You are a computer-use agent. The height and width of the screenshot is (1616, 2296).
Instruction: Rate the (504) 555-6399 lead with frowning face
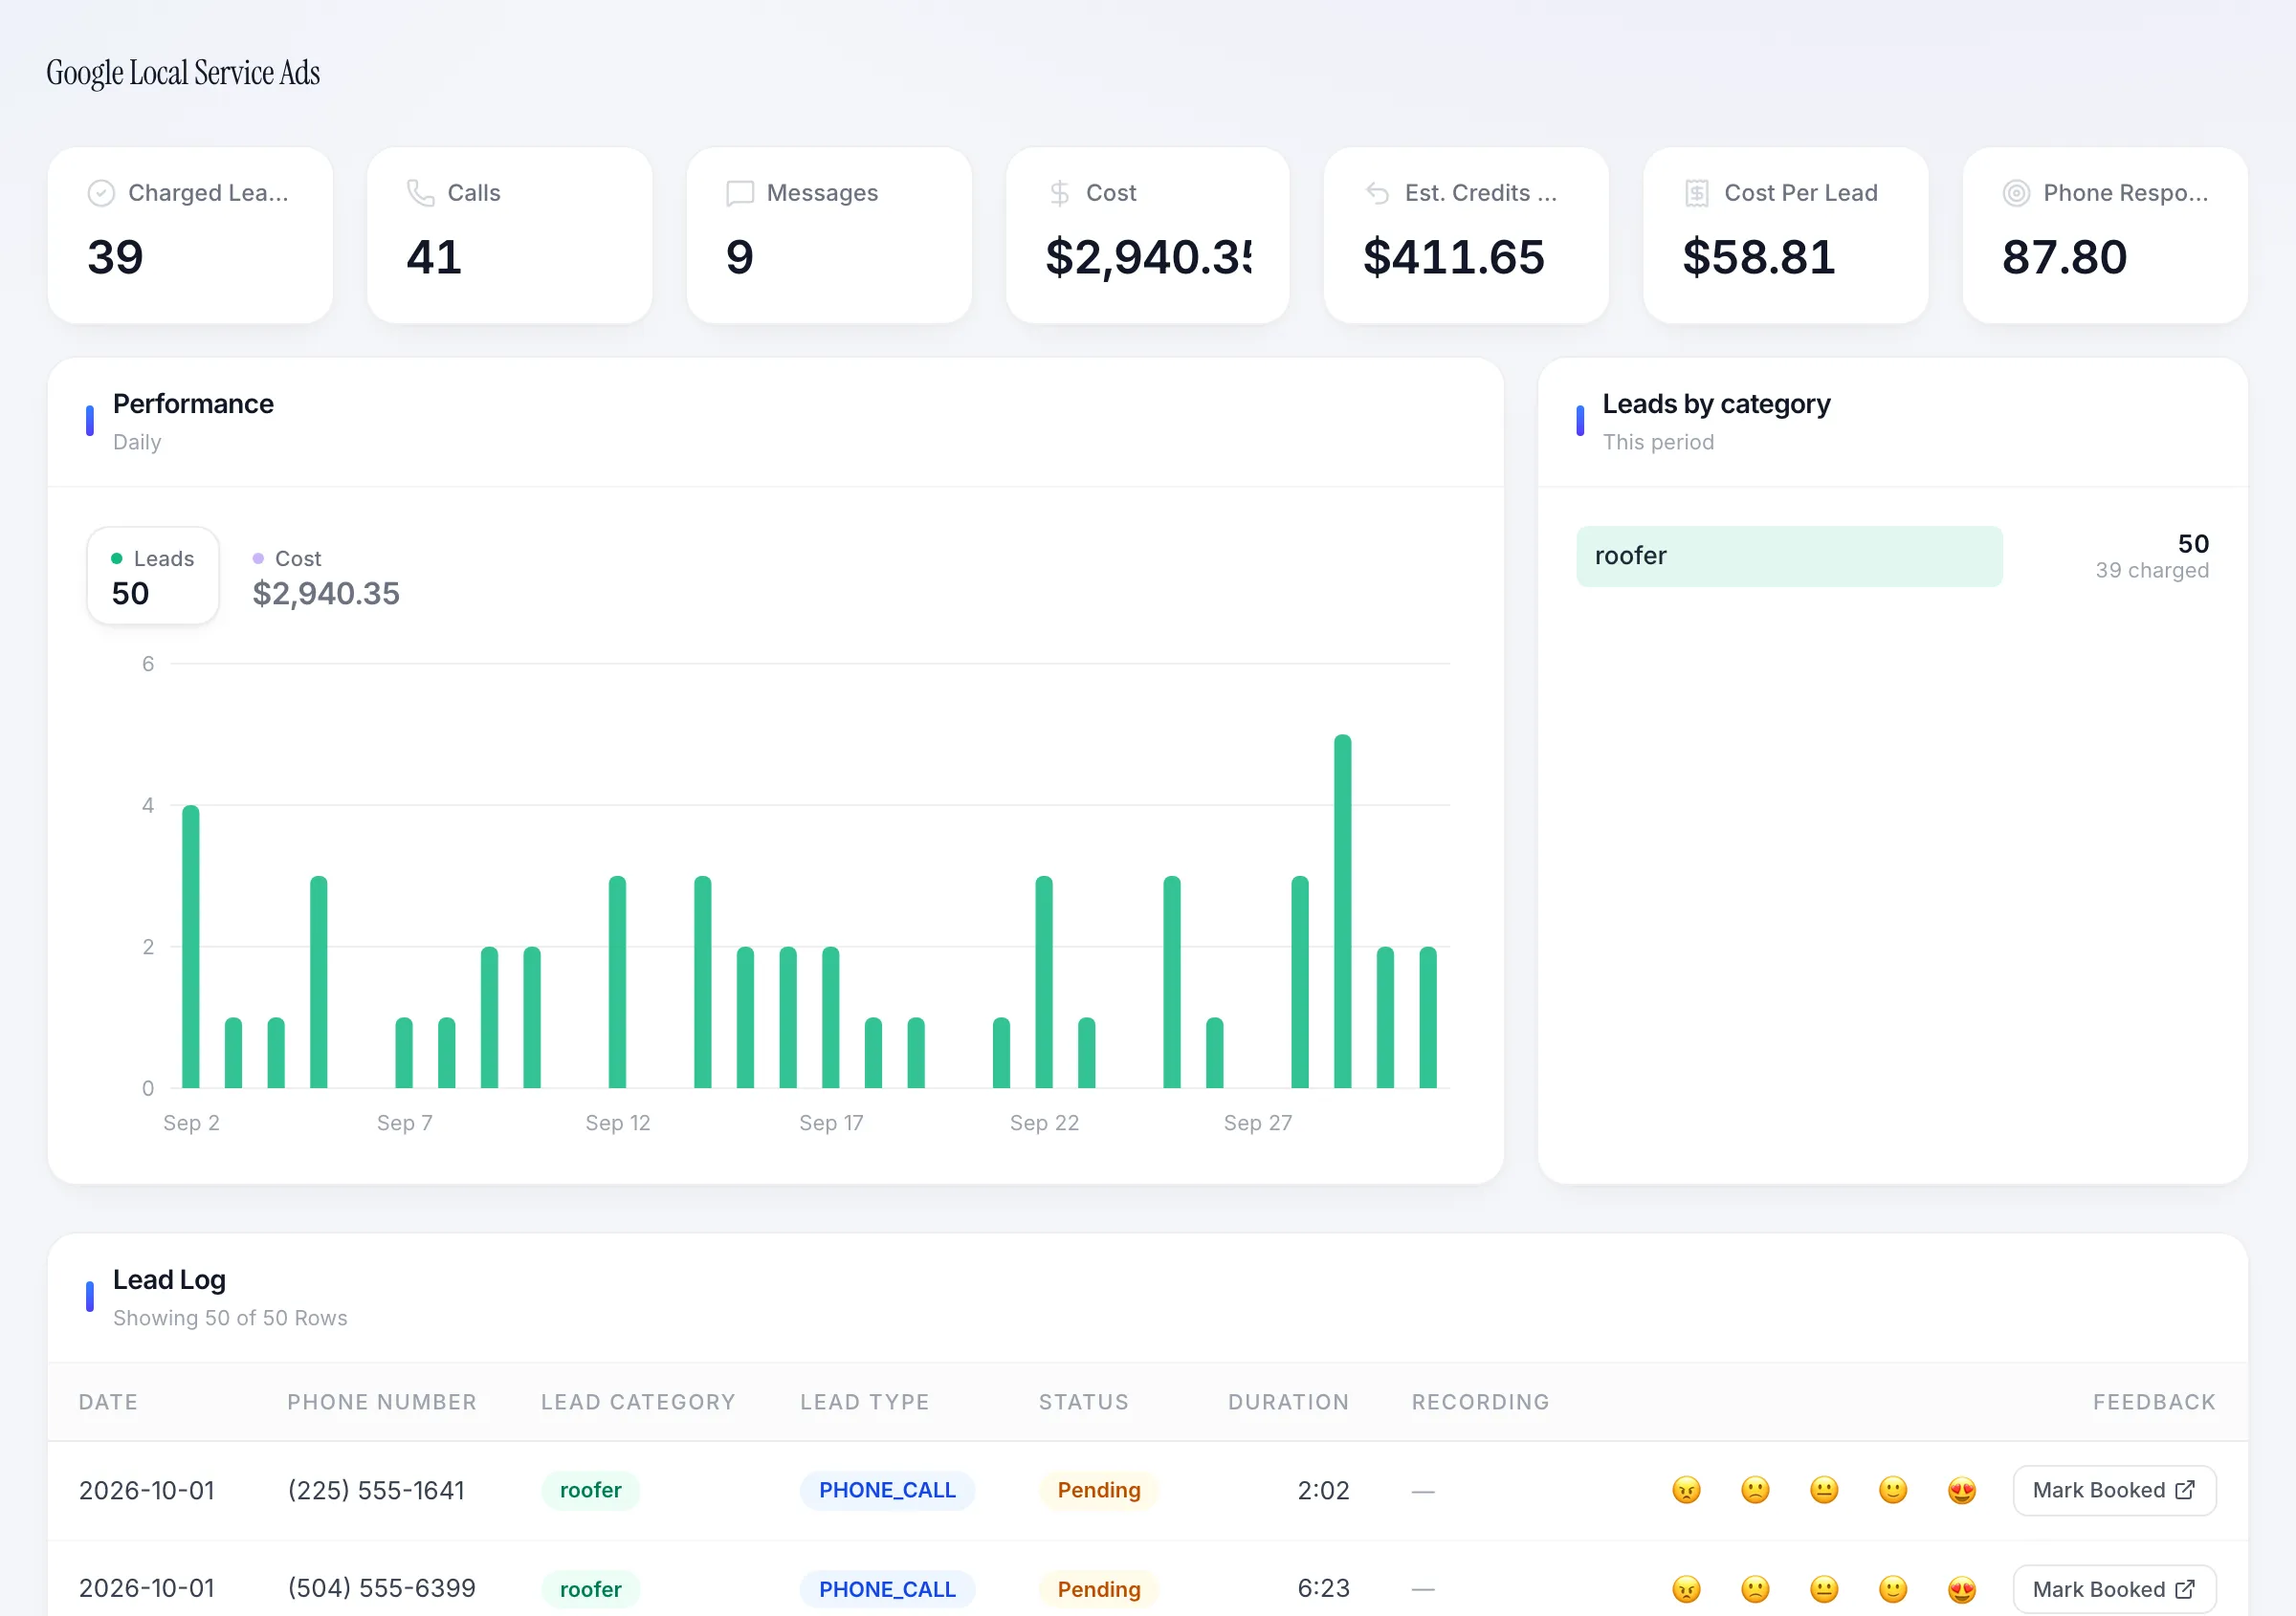click(1755, 1589)
